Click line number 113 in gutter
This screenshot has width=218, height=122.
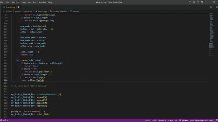point(6,60)
